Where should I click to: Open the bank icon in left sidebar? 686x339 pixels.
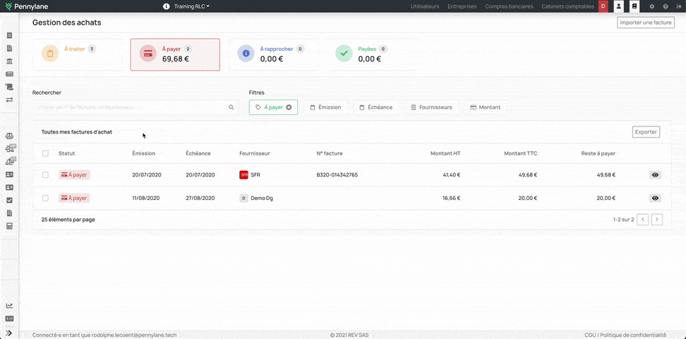coord(9,61)
